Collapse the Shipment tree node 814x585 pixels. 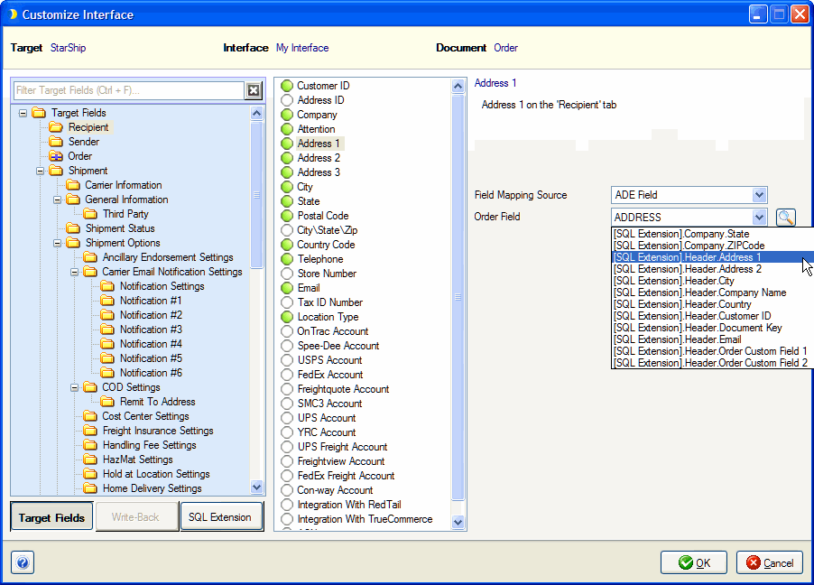click(40, 171)
